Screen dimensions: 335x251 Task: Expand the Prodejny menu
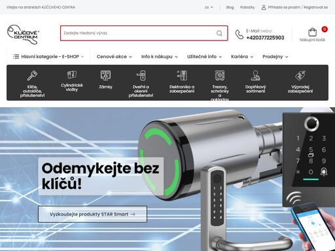tap(275, 57)
